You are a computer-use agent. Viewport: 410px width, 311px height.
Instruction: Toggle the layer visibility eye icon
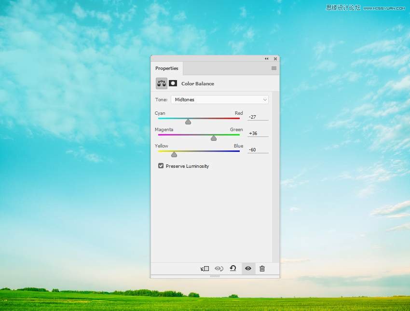[248, 269]
